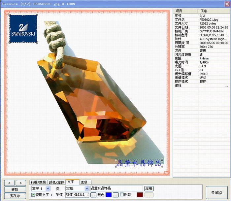Image resolution: width=231 pixels, height=201 pixels.
Task: Select the 文件名 row P5050201.jpg value
Action: 209,19
